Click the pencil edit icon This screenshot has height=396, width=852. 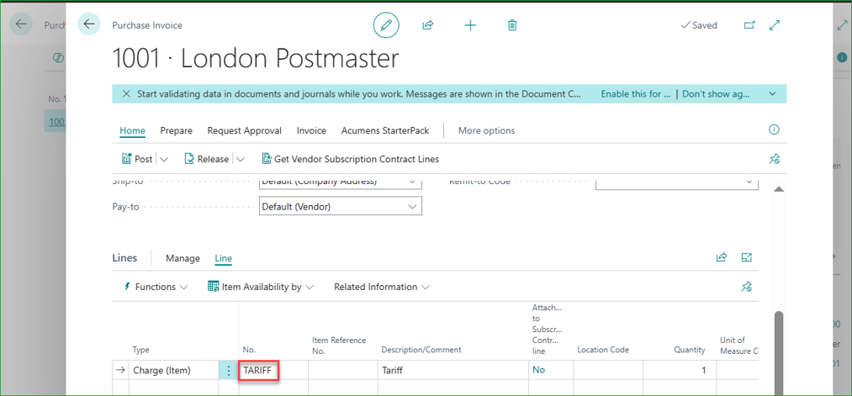[386, 25]
